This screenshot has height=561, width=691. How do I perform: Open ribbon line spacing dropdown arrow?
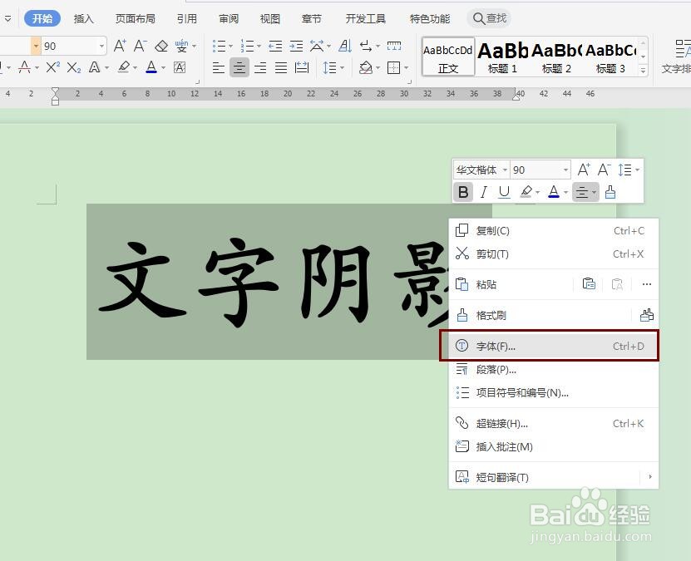(x=342, y=68)
